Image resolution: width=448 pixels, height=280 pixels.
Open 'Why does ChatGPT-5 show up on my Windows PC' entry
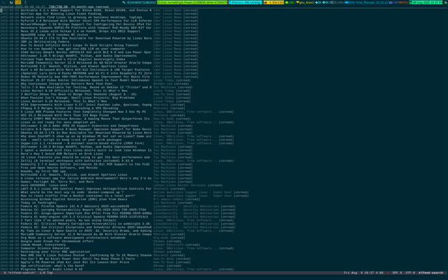[86, 136]
